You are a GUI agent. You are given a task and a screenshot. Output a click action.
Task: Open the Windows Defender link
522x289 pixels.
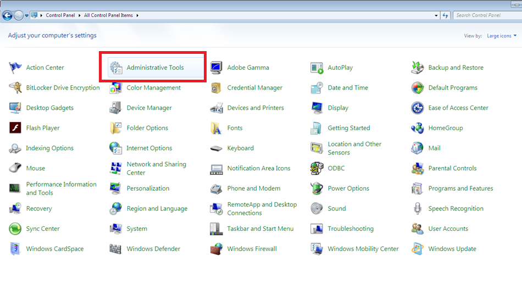point(153,249)
